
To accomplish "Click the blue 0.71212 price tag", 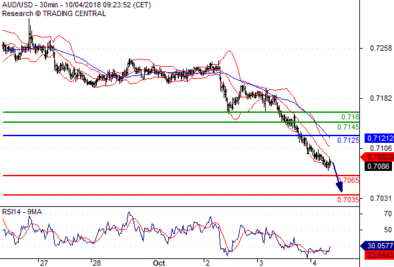I will point(379,138).
